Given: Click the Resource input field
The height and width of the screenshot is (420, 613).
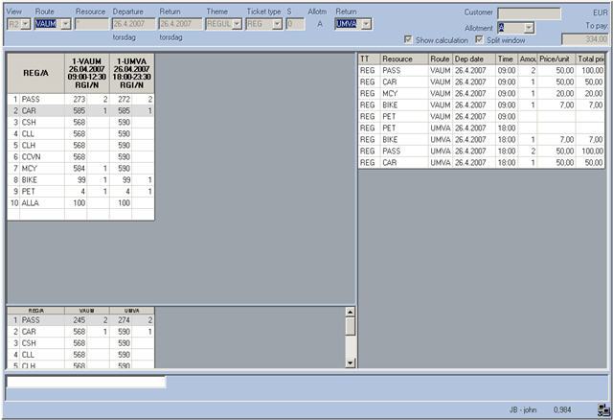Looking at the screenshot, I should click(92, 24).
